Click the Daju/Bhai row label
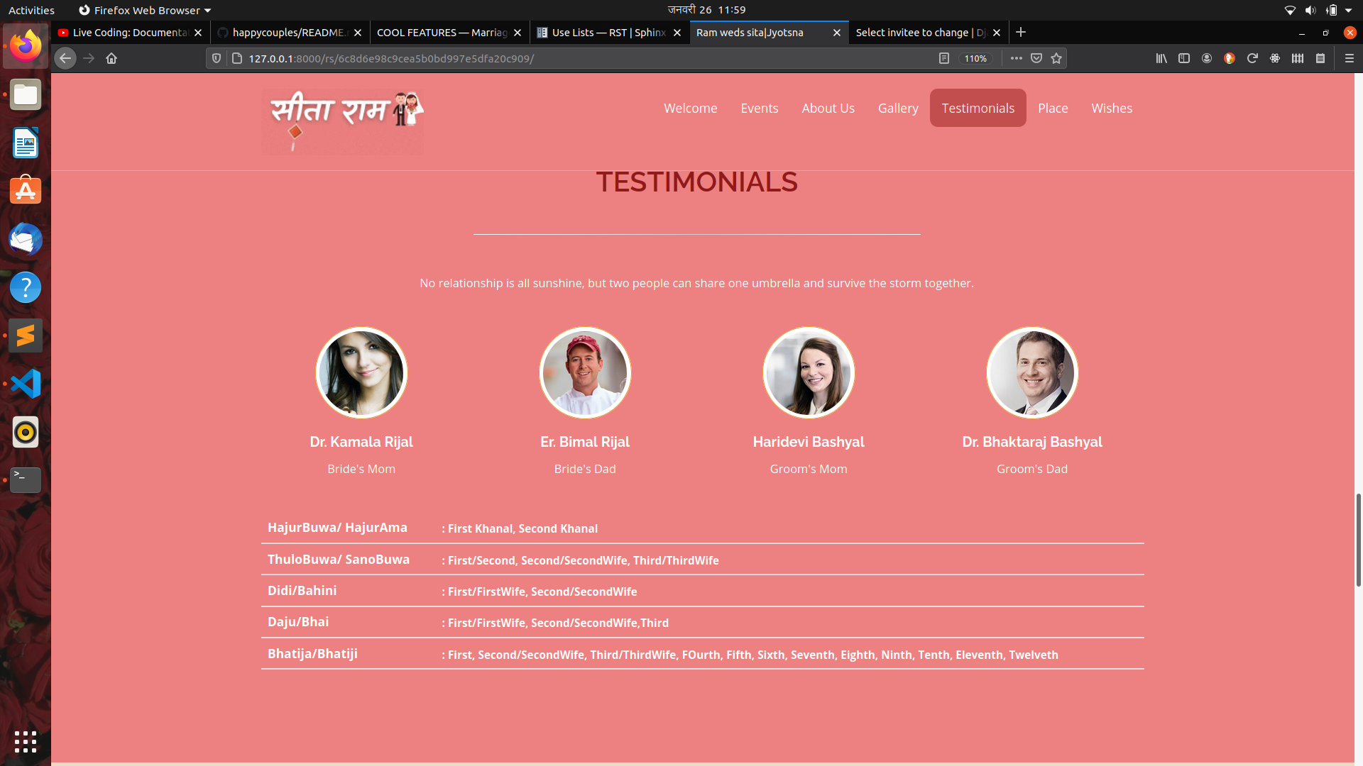Viewport: 1363px width, 766px height. pos(298,622)
